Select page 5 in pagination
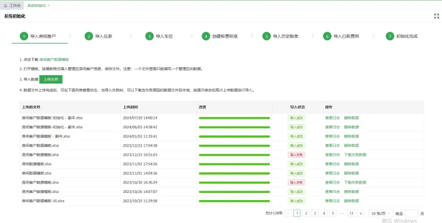The height and width of the screenshot is (223, 442). (x=333, y=214)
